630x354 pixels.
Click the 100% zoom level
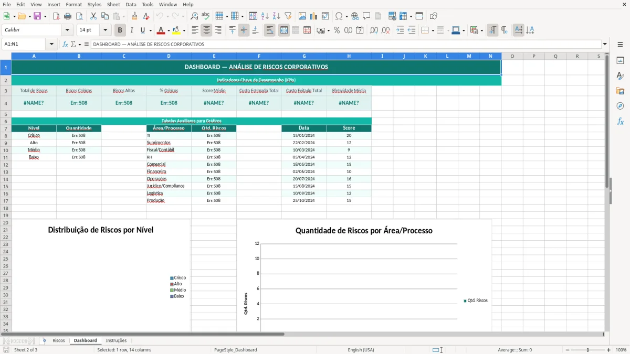pyautogui.click(x=621, y=350)
